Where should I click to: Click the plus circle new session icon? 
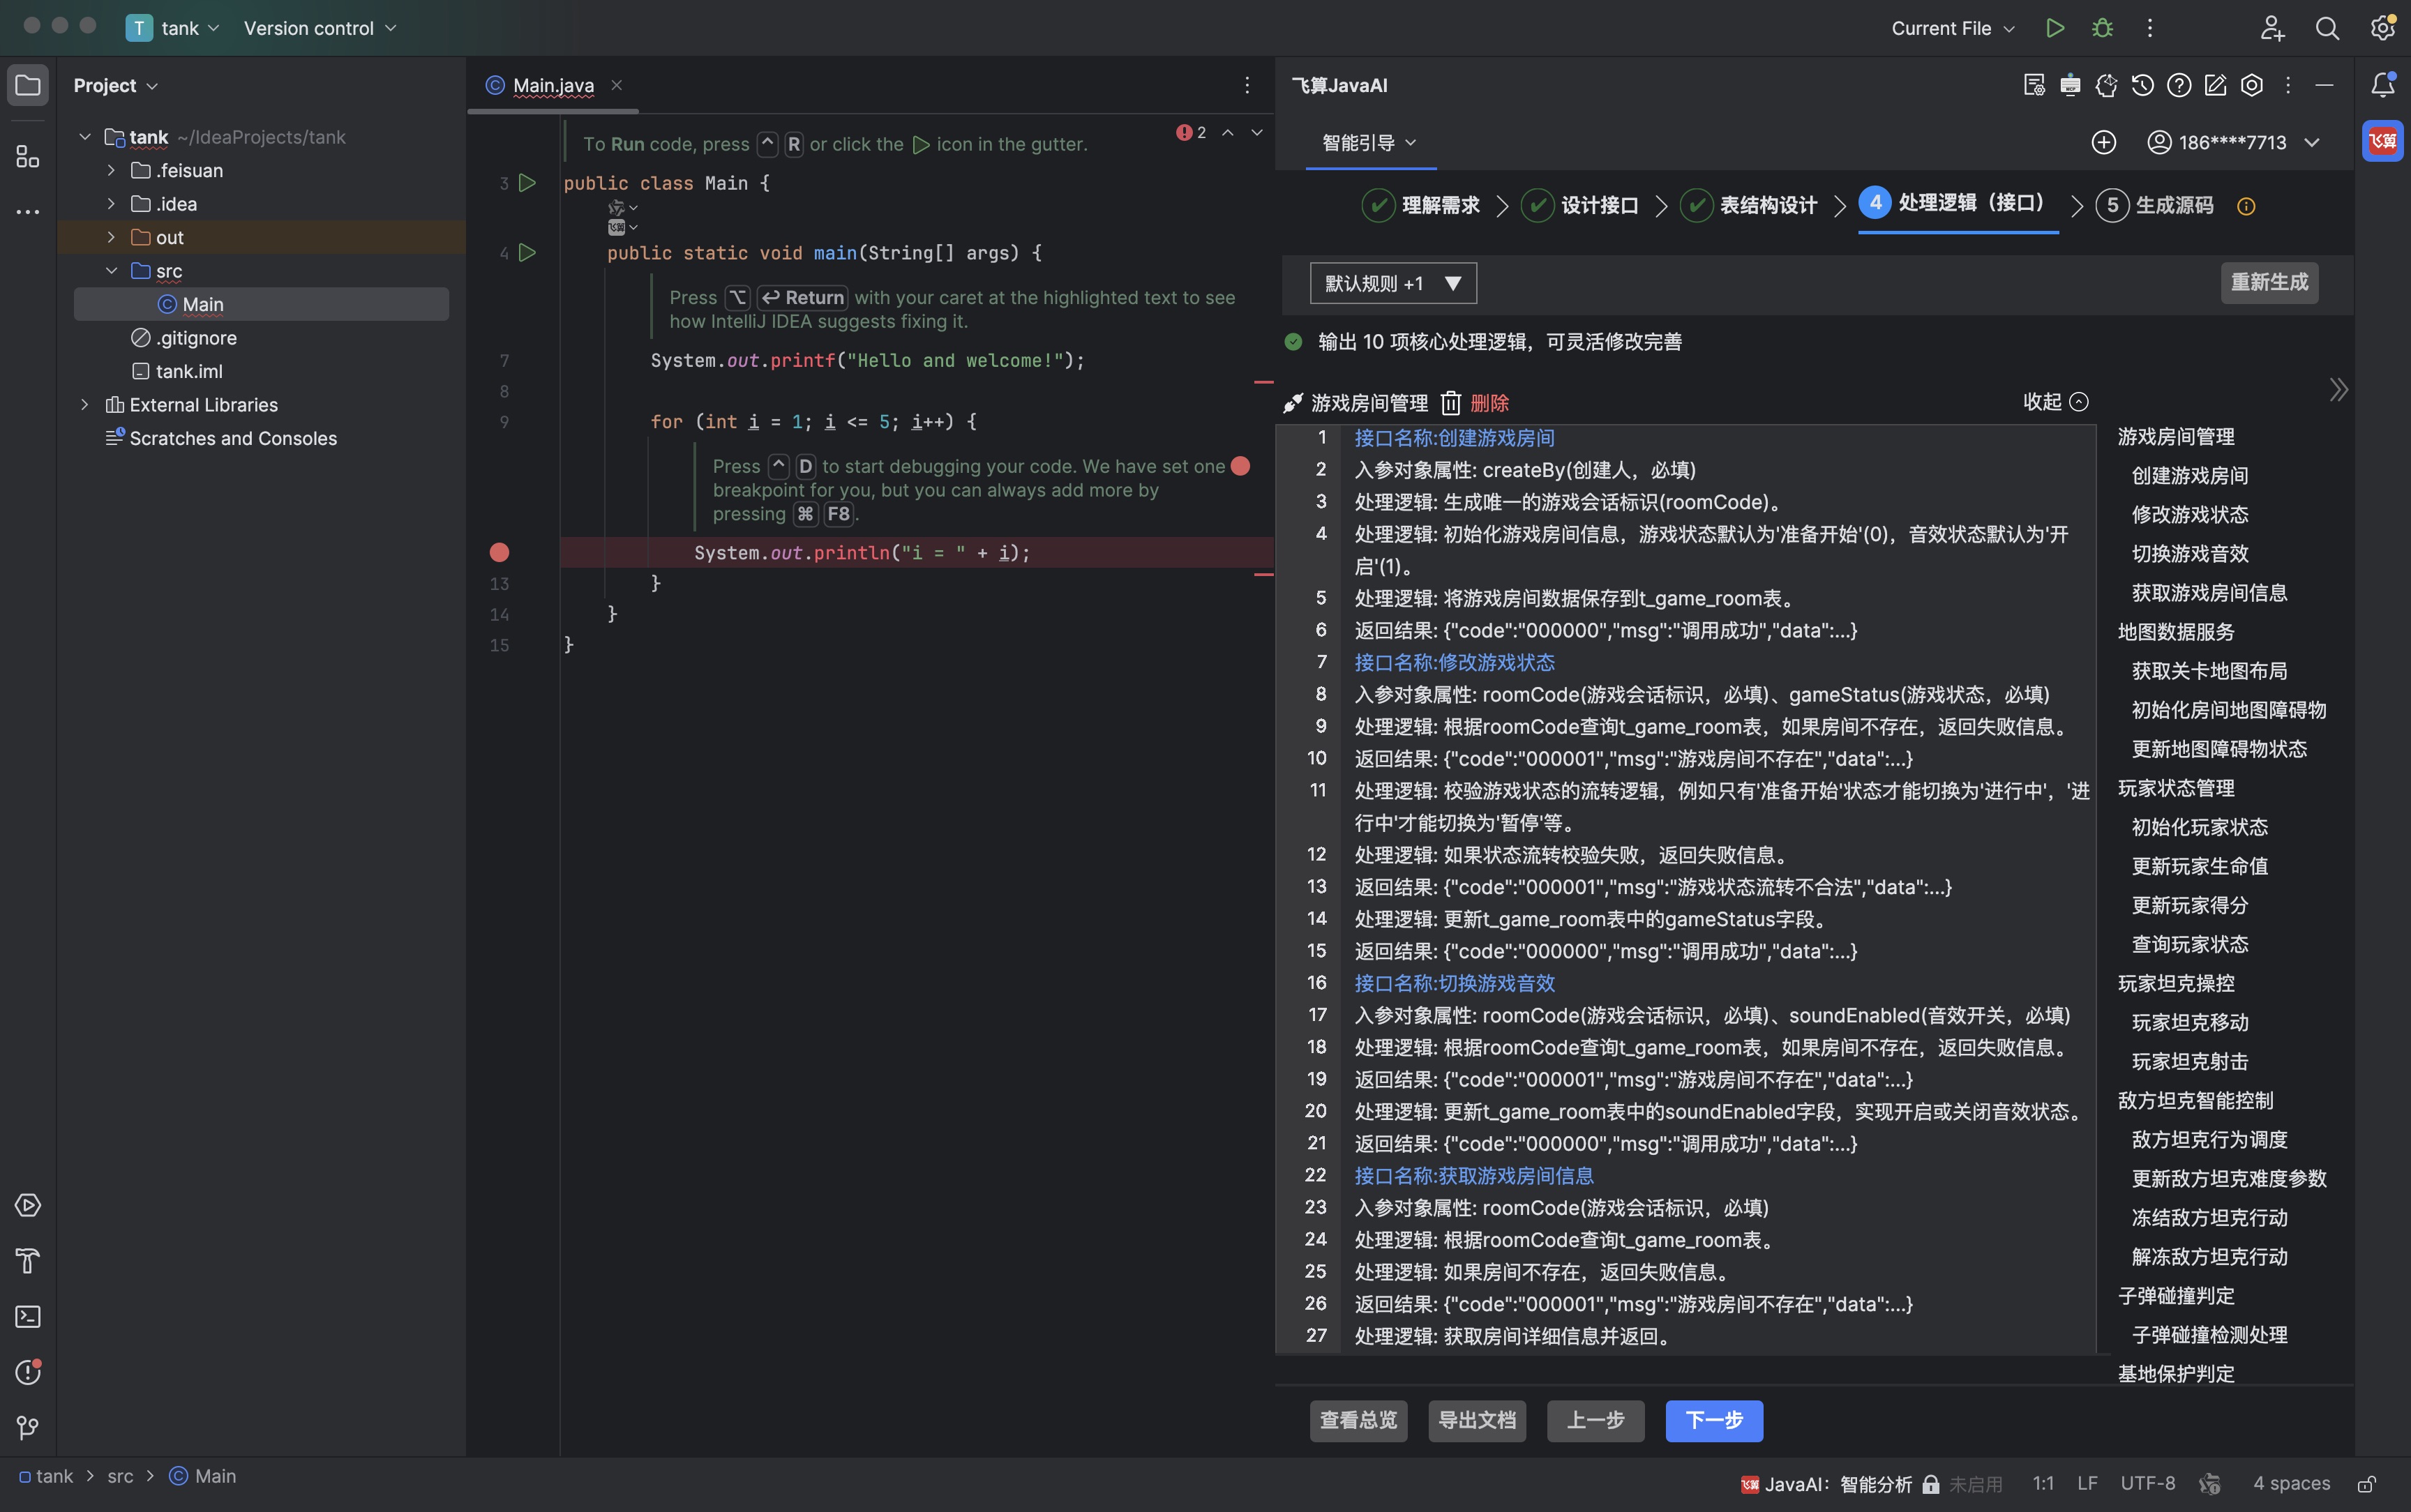pyautogui.click(x=2104, y=142)
